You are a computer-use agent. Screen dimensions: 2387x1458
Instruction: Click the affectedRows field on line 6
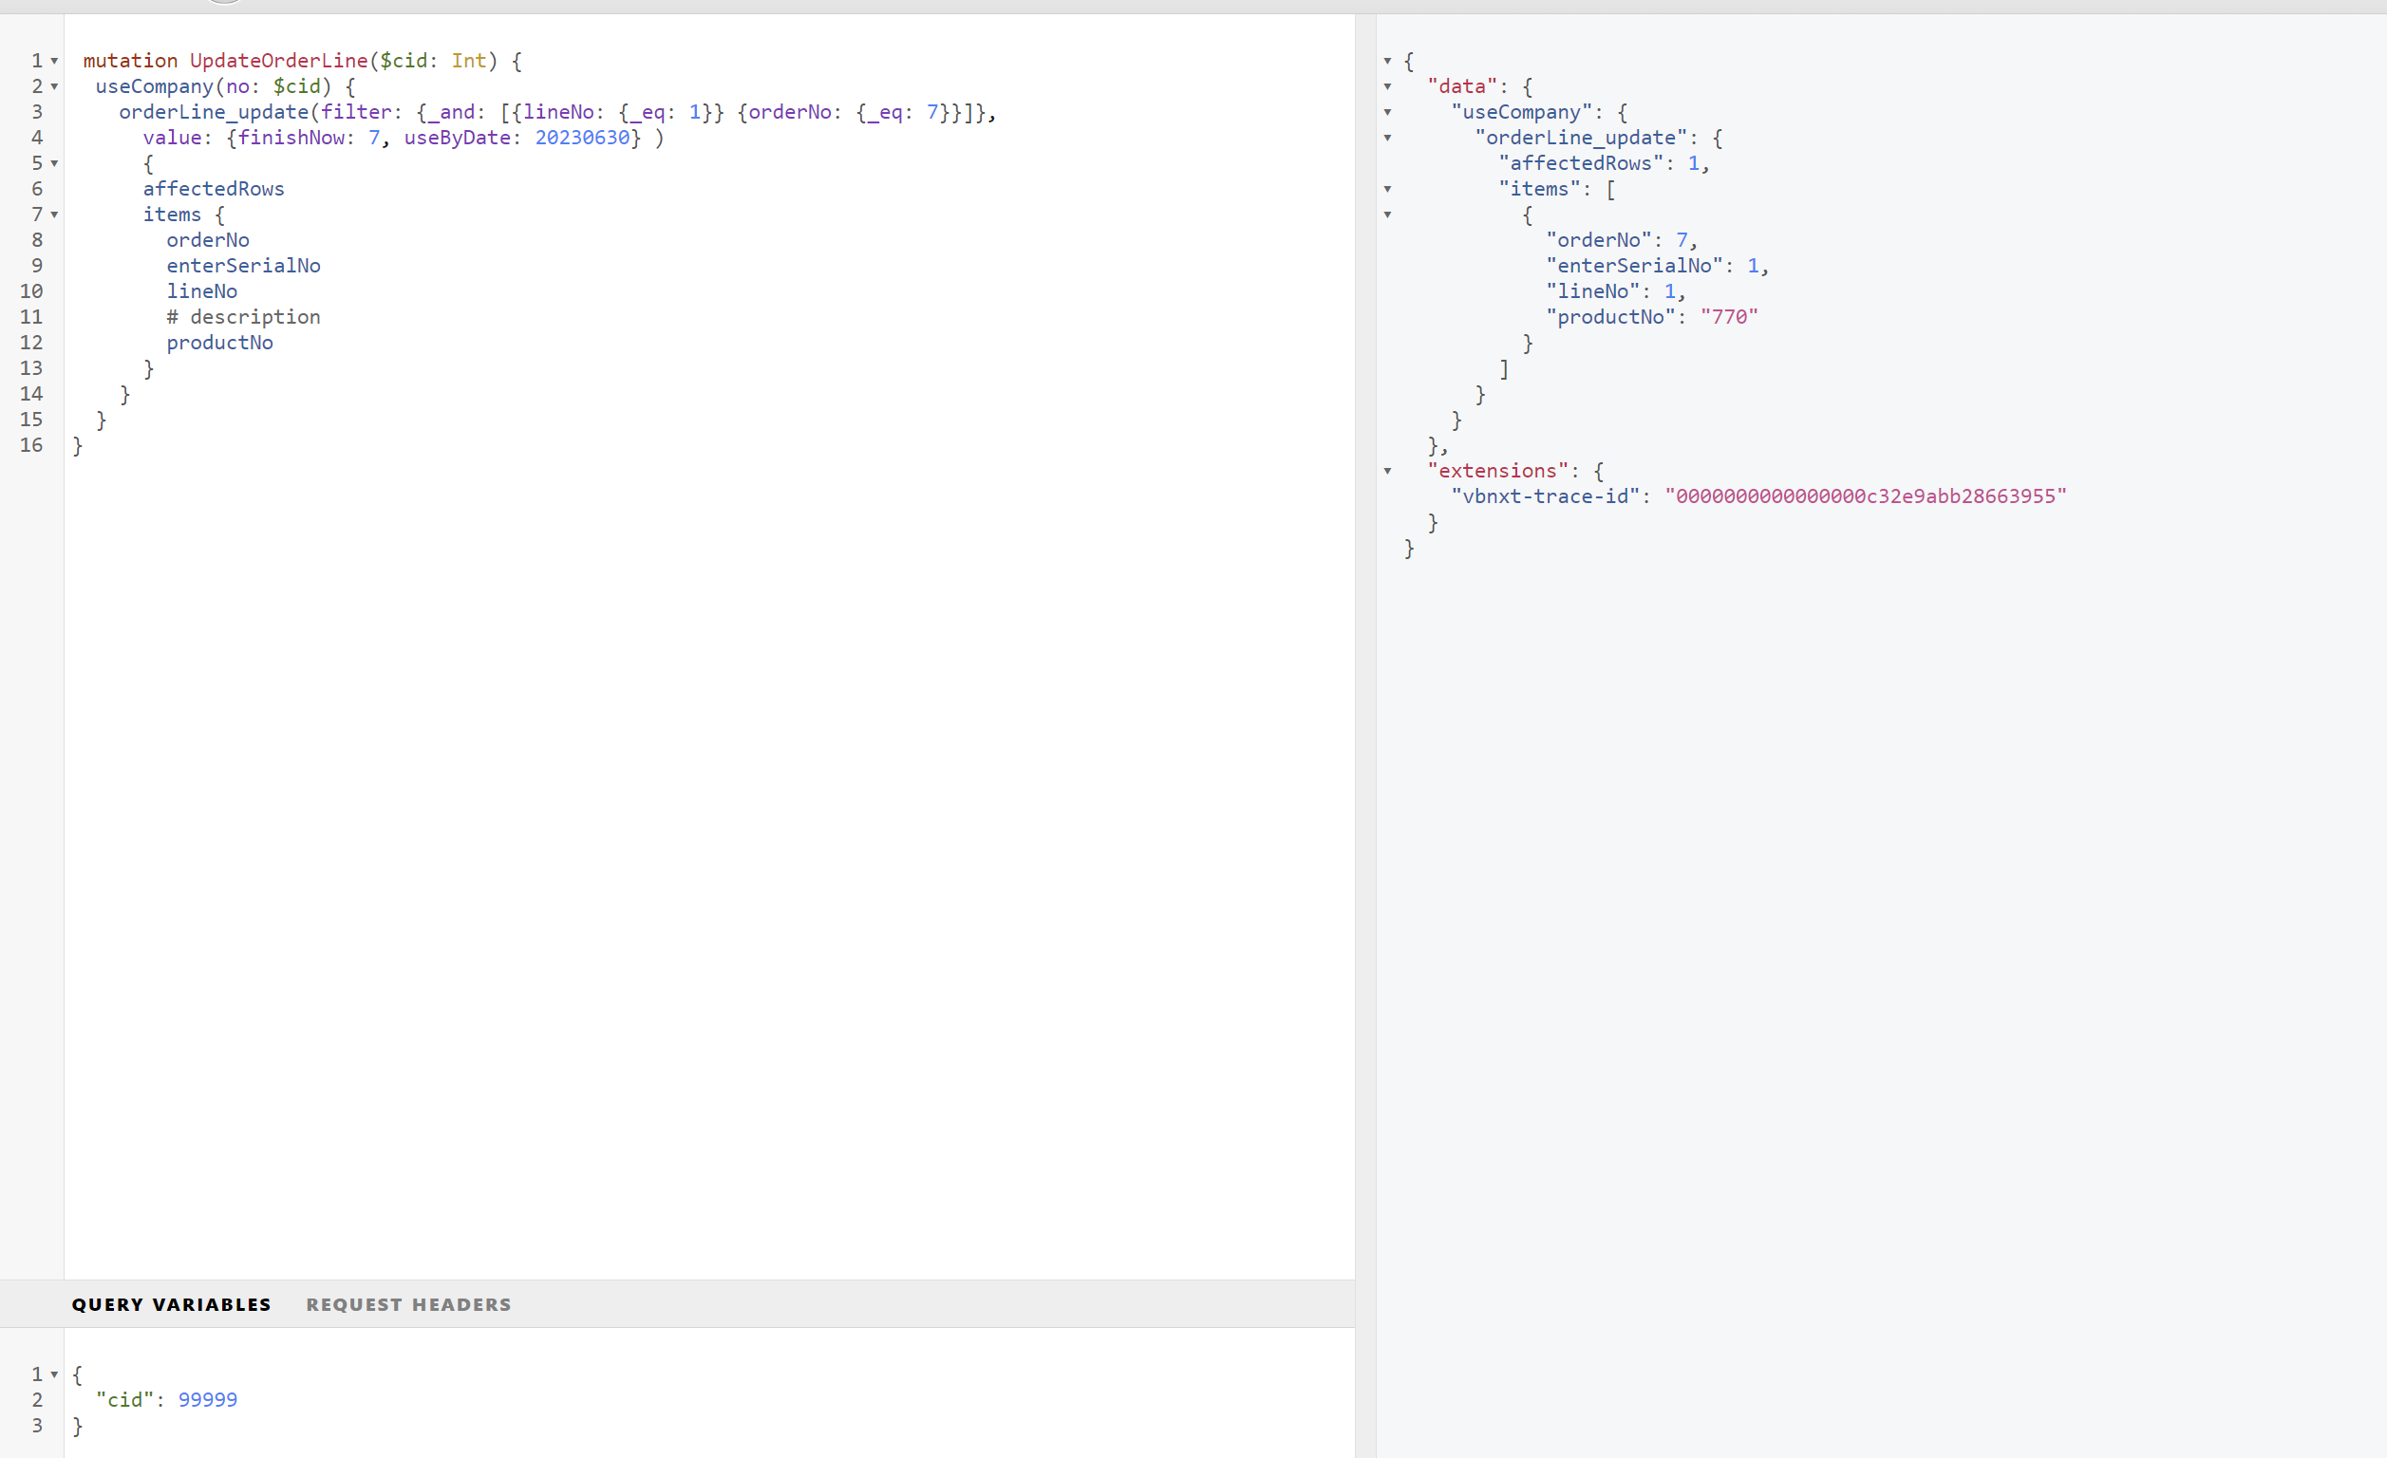[x=213, y=188]
